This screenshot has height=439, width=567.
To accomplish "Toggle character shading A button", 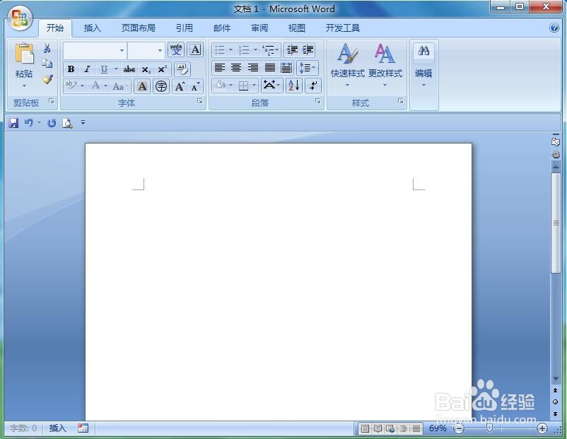I will coord(142,86).
